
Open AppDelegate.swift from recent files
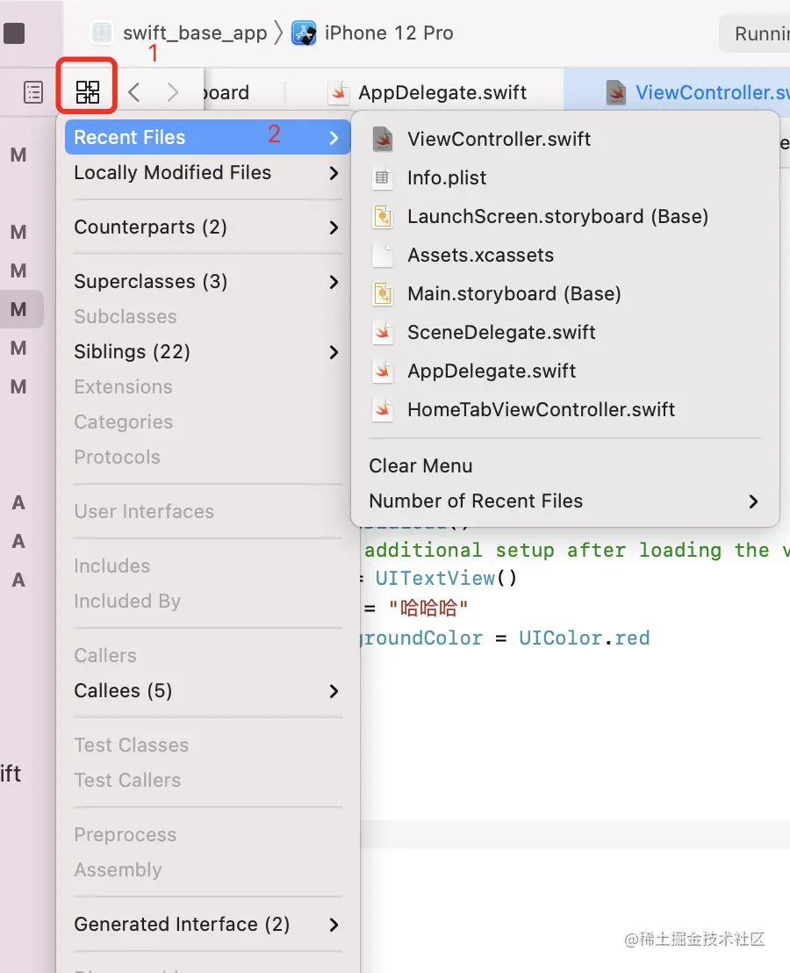(565, 371)
